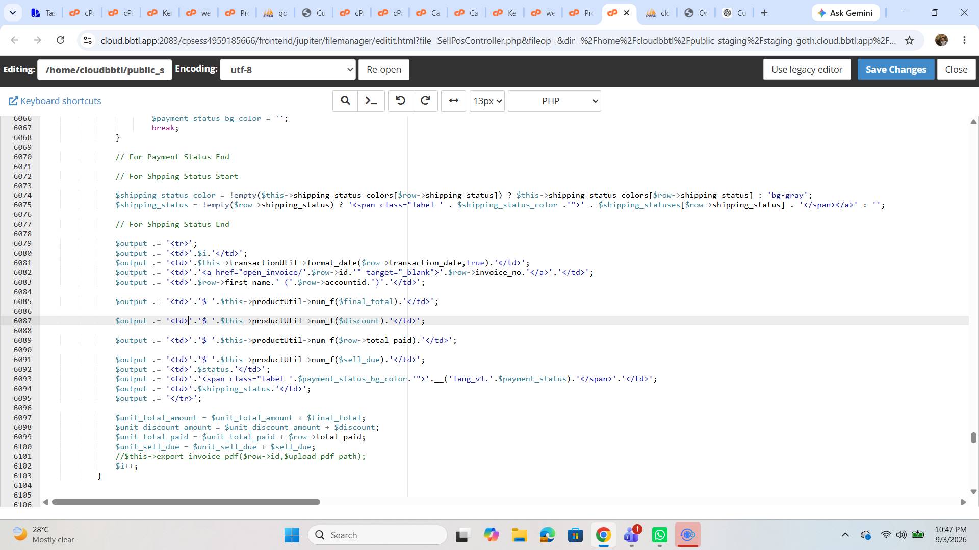Image resolution: width=979 pixels, height=550 pixels.
Task: Open the Encoding utf-8 dropdown
Action: point(288,70)
